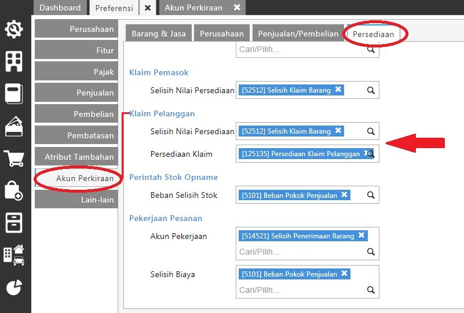Screen dimensions: 464x313
Task: Close the Akun Perkiraan tab
Action: pos(236,8)
